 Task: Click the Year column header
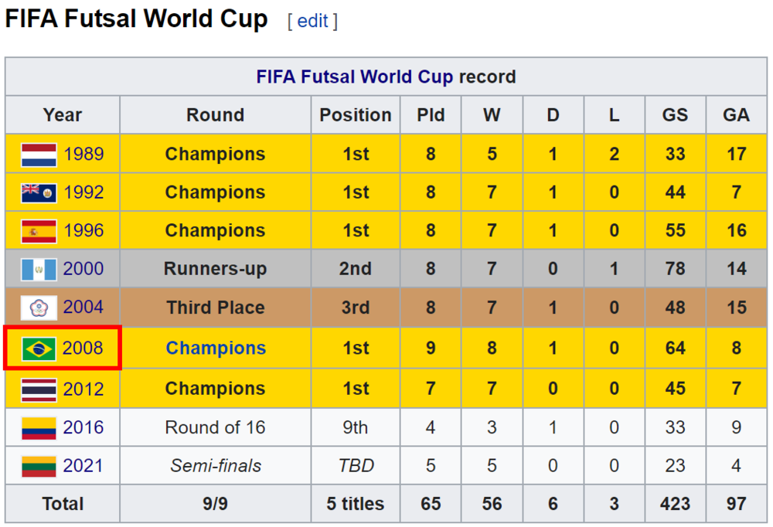pos(63,115)
